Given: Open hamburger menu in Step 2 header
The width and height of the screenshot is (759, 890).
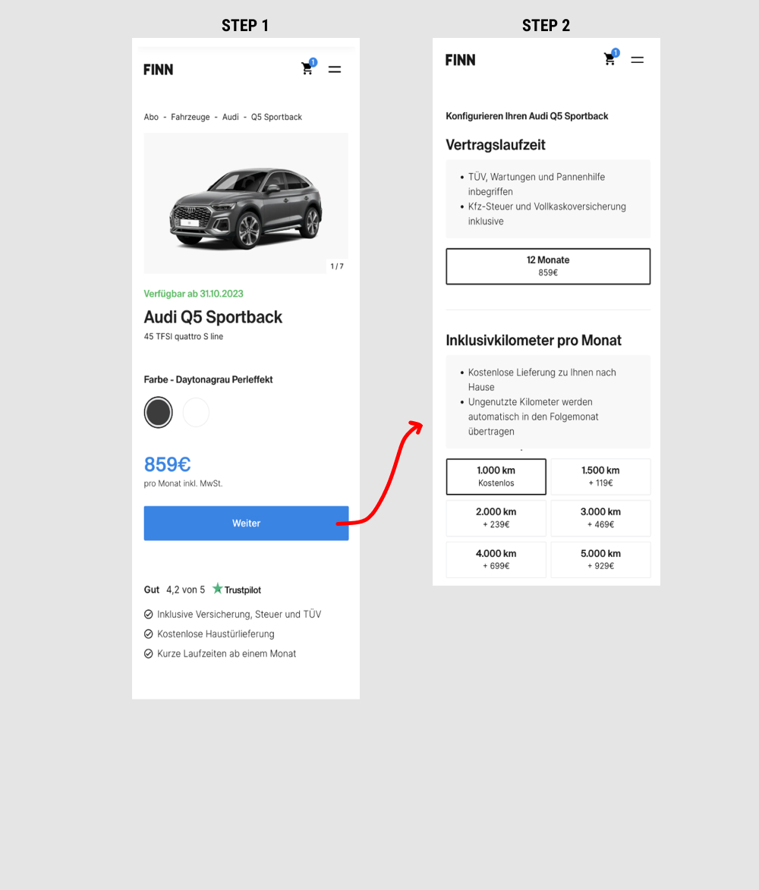Looking at the screenshot, I should tap(638, 59).
